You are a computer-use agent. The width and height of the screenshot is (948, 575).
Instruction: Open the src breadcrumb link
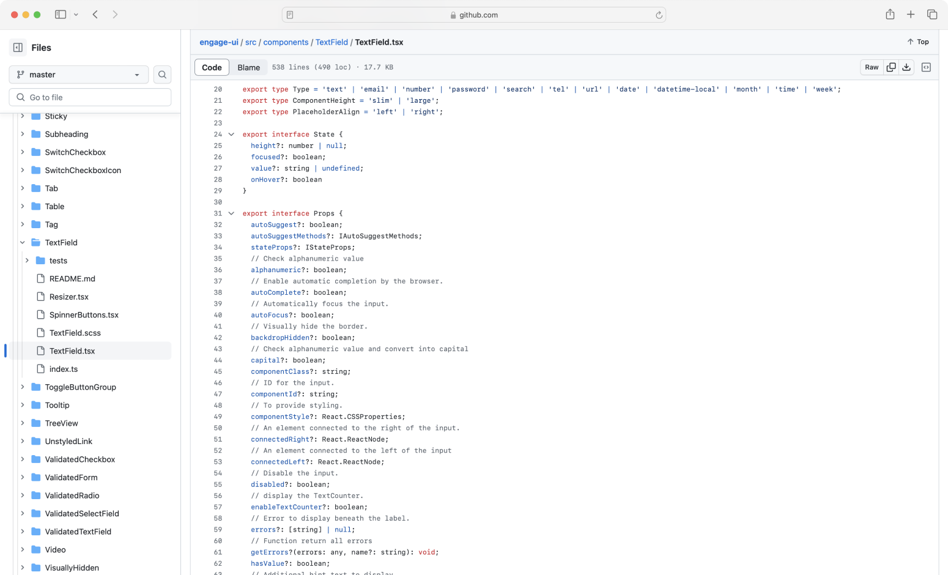coord(251,42)
